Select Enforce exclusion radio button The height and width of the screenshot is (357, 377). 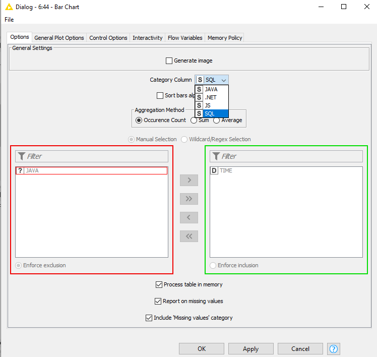[18, 265]
